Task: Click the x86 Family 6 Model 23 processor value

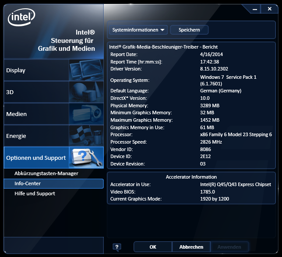Action: click(236, 134)
